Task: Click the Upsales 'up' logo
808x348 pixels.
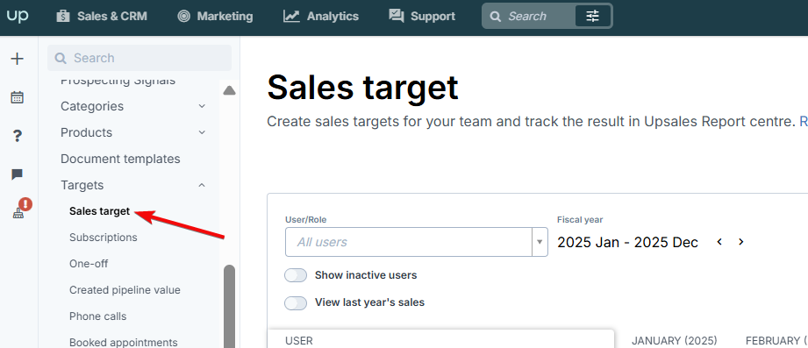Action: tap(18, 16)
